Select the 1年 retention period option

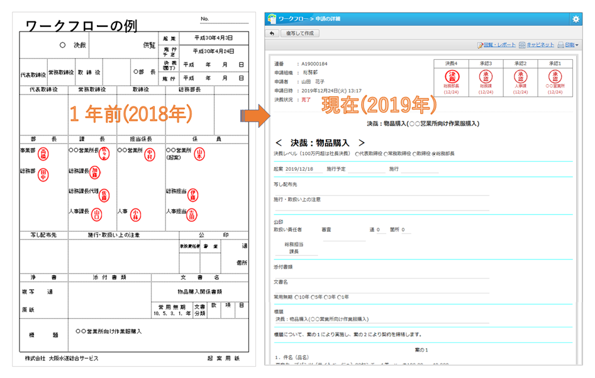pos(340,297)
